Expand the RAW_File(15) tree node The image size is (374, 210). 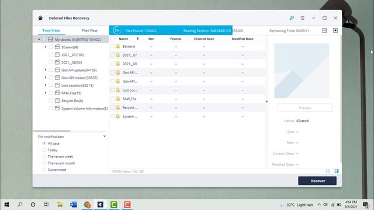pyautogui.click(x=46, y=93)
